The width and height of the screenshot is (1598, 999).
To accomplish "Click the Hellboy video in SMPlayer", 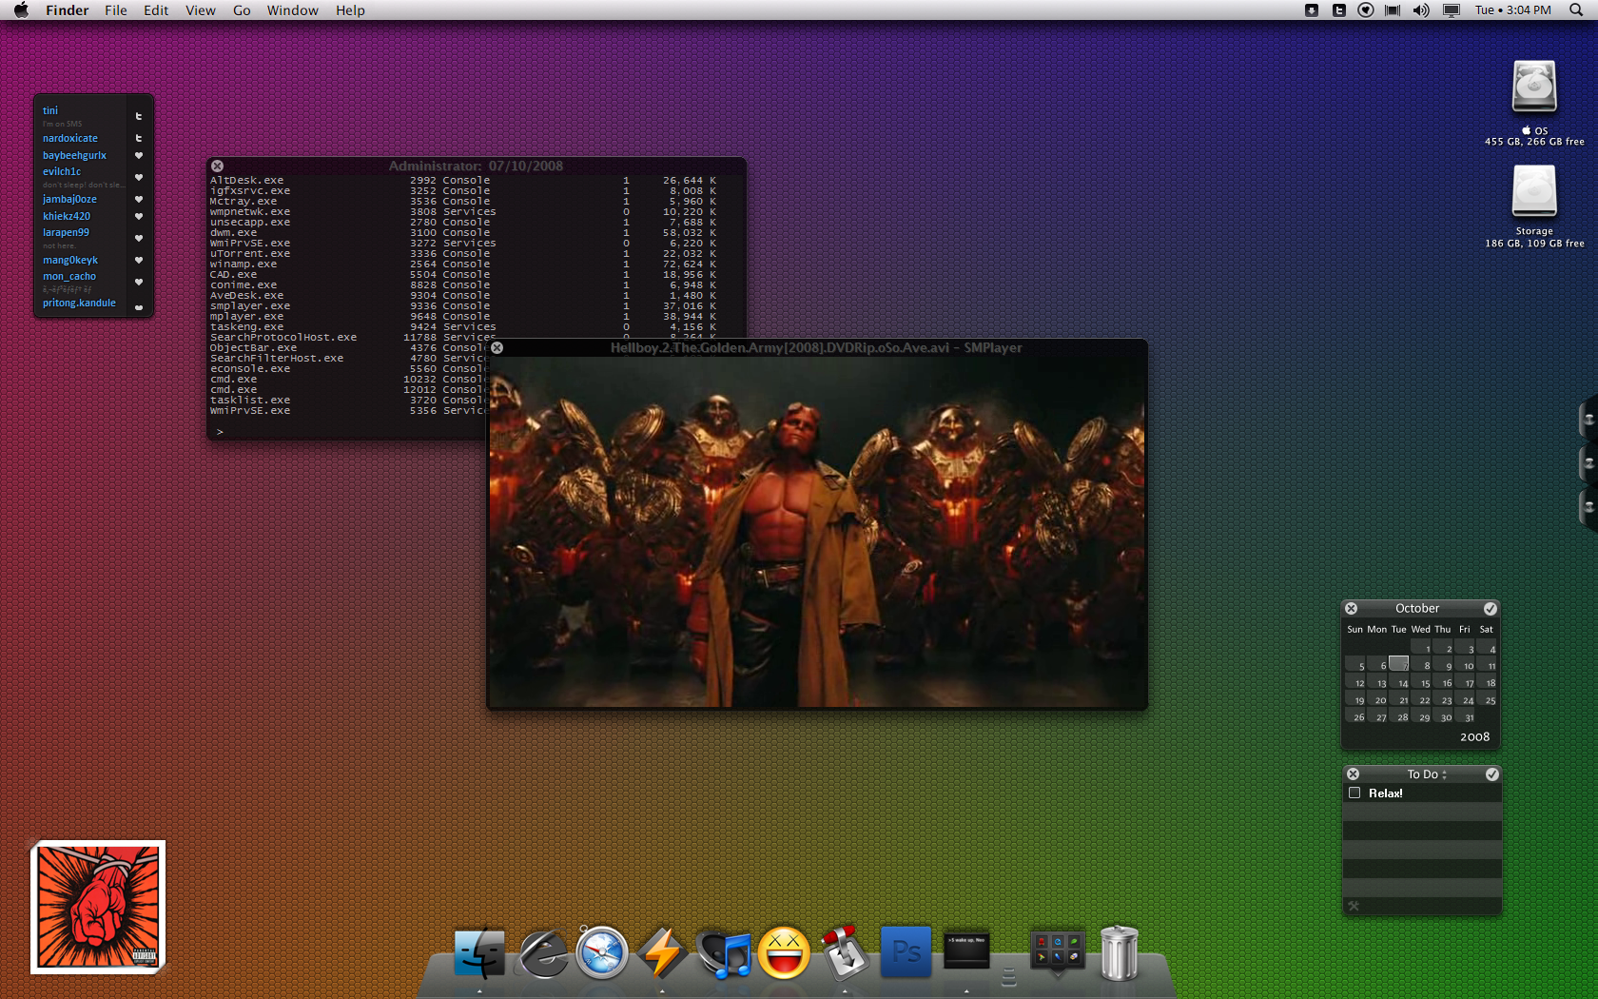I will (817, 533).
